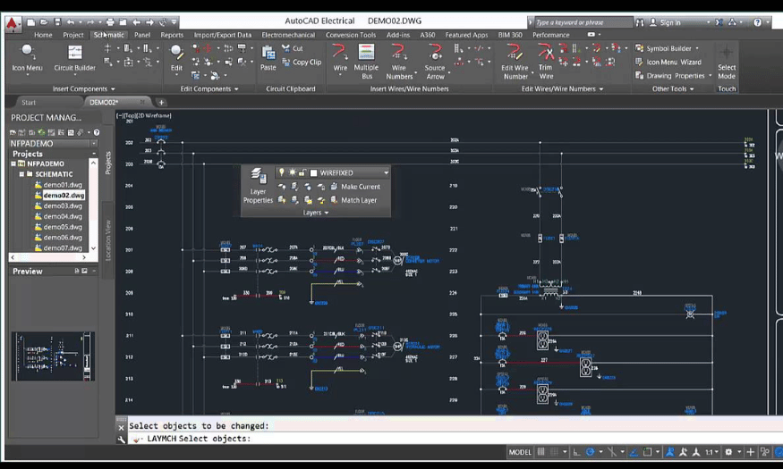Toggle lock icon for the WIREFIXED layer

click(302, 172)
